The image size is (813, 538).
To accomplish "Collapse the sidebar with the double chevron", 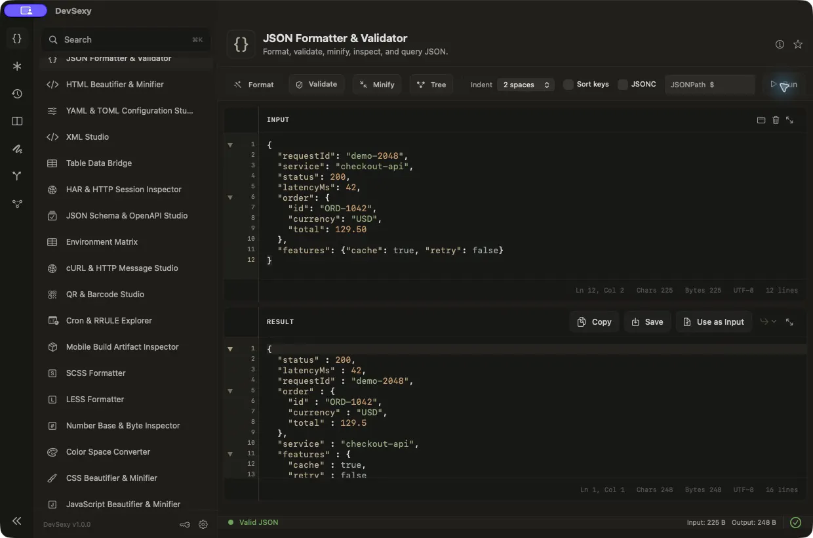I will point(17,521).
